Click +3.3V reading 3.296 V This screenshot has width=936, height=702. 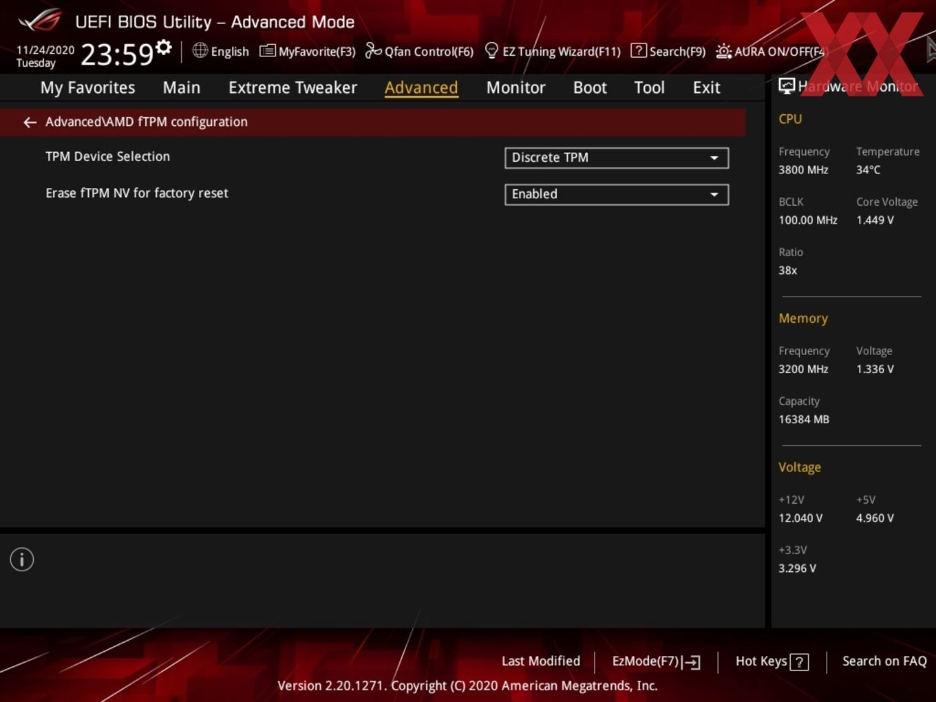point(797,568)
